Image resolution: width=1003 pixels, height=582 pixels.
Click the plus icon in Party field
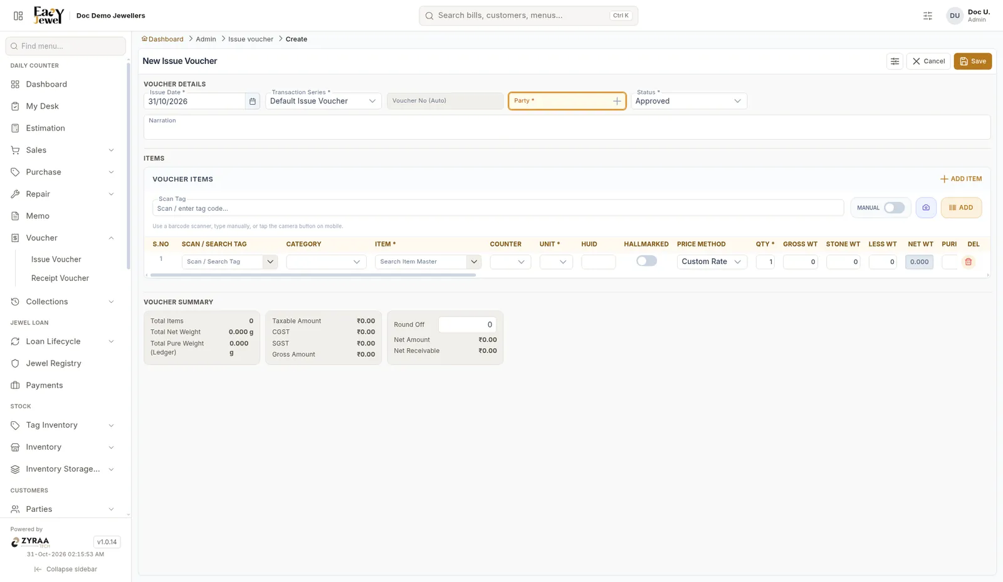617,101
